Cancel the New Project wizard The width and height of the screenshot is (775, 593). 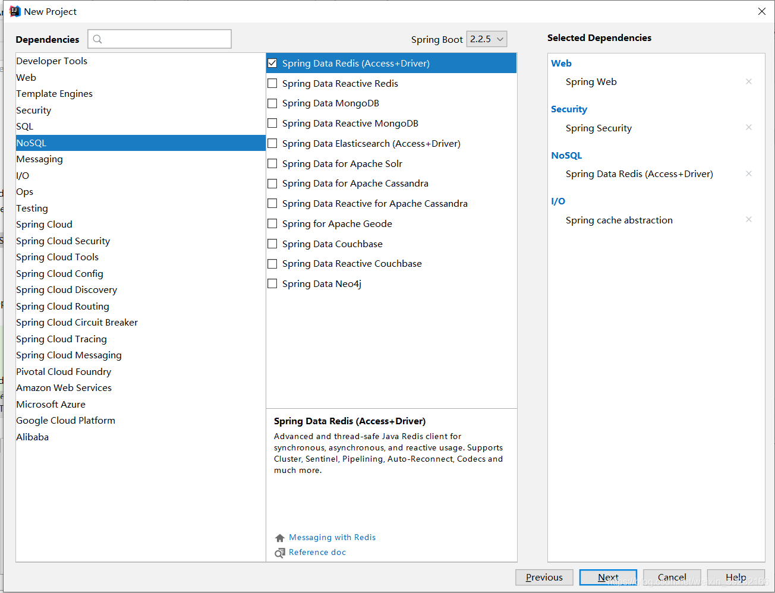click(x=672, y=577)
